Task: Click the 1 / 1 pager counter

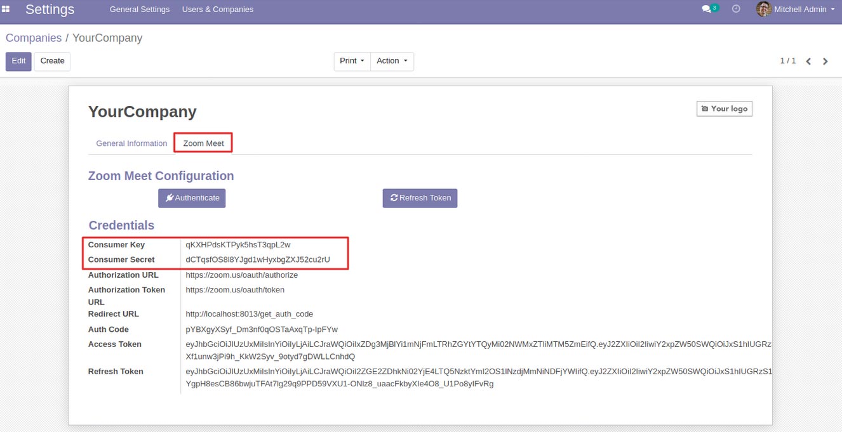Action: point(788,61)
